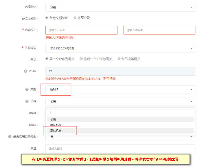Screen dimensions: 204x168
Task: Open the 是否启用自动分配 dropdown arrow
Action: 191,137
